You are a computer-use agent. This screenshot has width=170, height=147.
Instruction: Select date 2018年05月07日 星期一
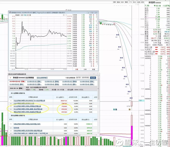click(x=34, y=84)
